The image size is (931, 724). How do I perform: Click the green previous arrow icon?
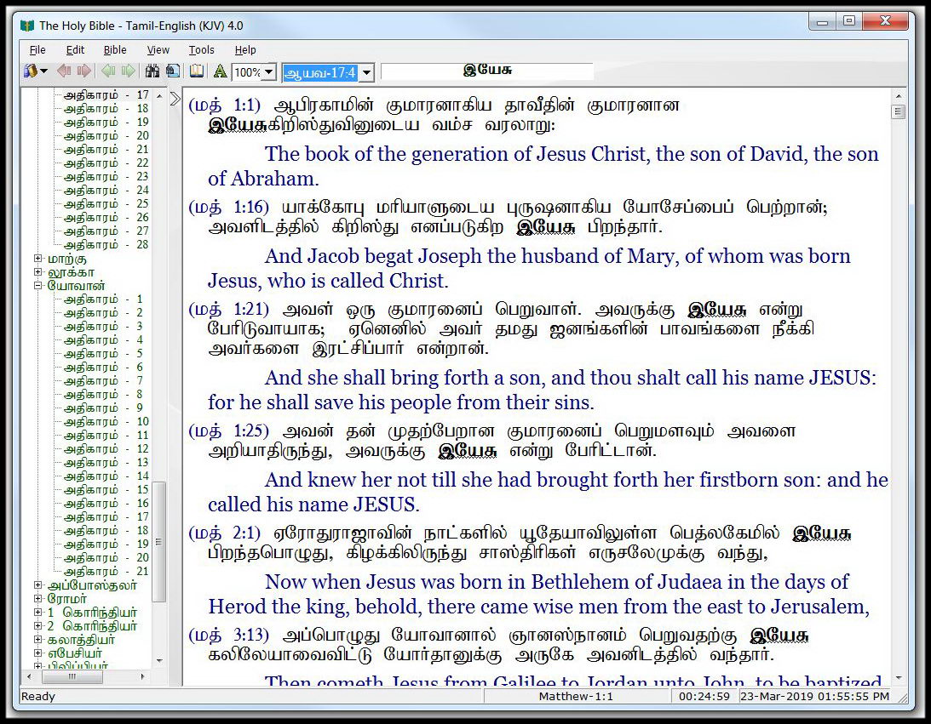coord(108,71)
